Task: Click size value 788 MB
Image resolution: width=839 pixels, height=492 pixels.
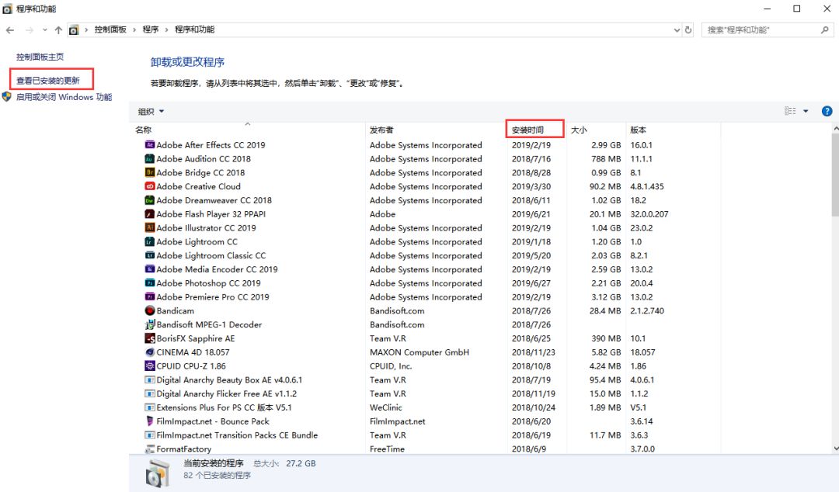Action: click(606, 159)
